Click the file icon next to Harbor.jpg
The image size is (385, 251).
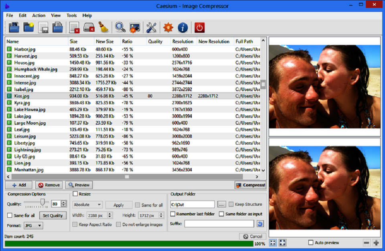9,49
